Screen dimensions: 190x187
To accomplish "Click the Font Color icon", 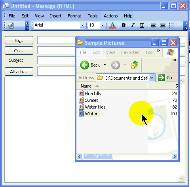I will pyautogui.click(x=112, y=25).
